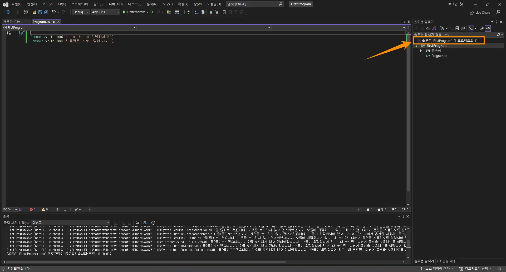Toggle word wrap in the output panel

[x=145, y=223]
